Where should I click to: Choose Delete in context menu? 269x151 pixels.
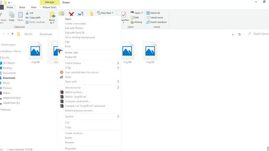click(69, 138)
